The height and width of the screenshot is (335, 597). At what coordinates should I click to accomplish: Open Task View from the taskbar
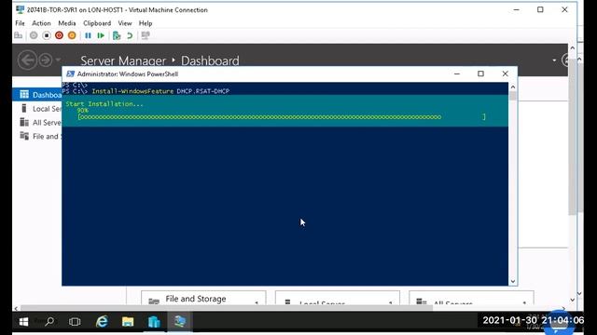point(75,322)
